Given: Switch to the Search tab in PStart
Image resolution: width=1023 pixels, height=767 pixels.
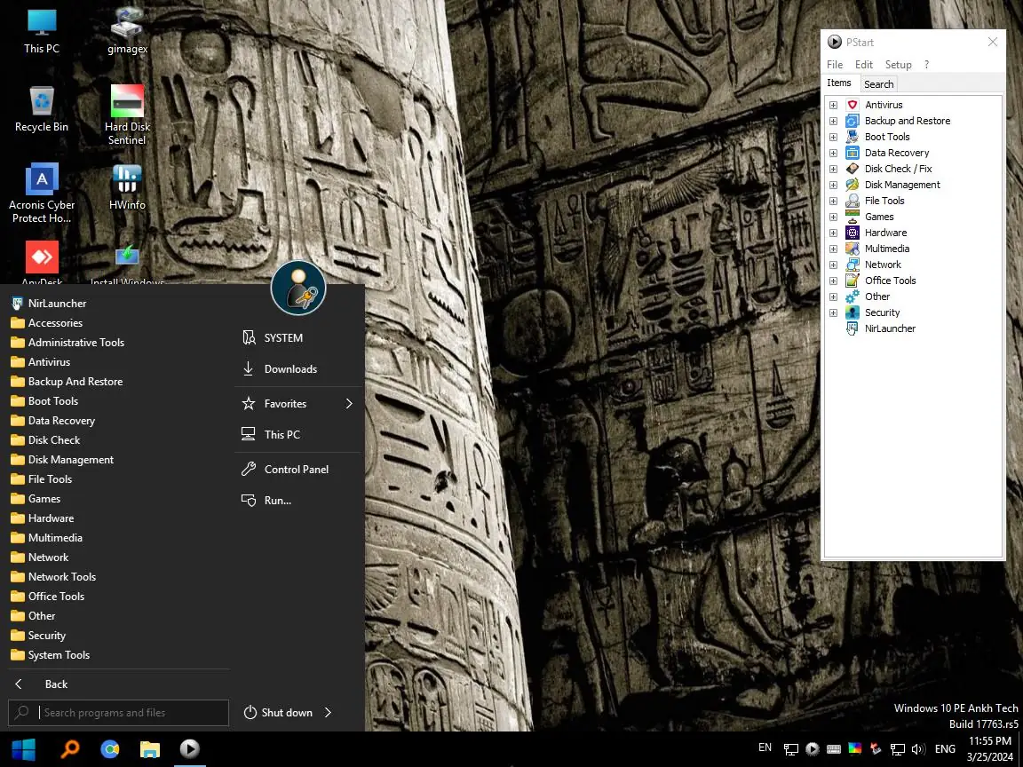Looking at the screenshot, I should pos(878,84).
